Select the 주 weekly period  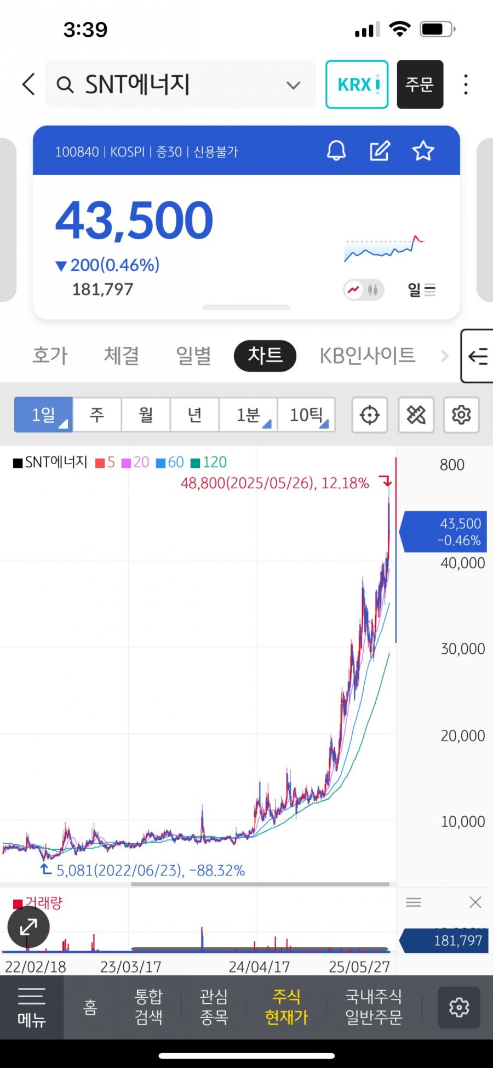(x=97, y=415)
